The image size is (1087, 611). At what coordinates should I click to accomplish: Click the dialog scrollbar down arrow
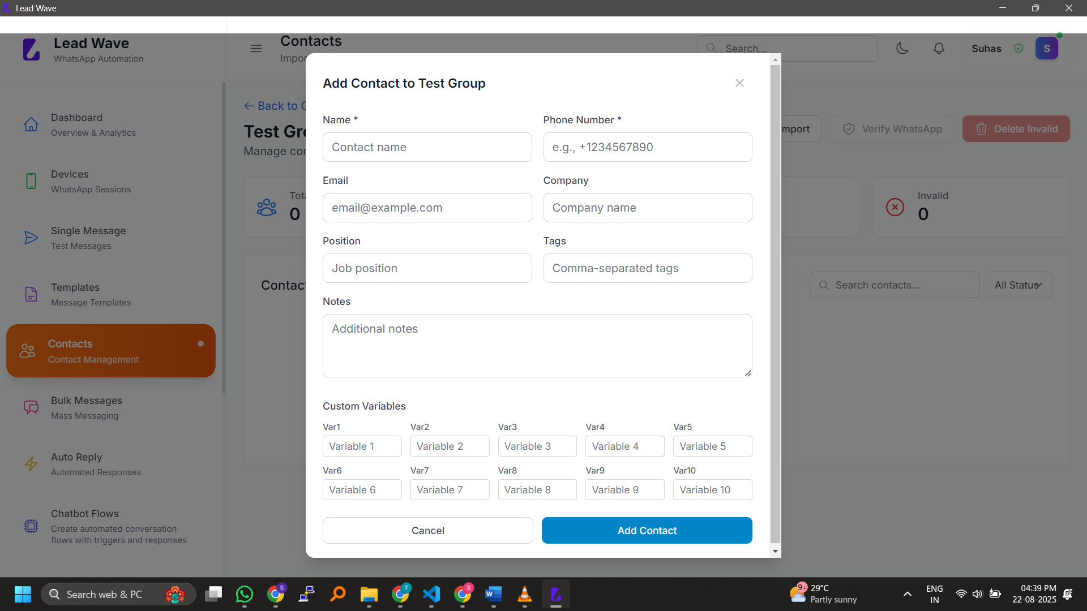pos(775,551)
